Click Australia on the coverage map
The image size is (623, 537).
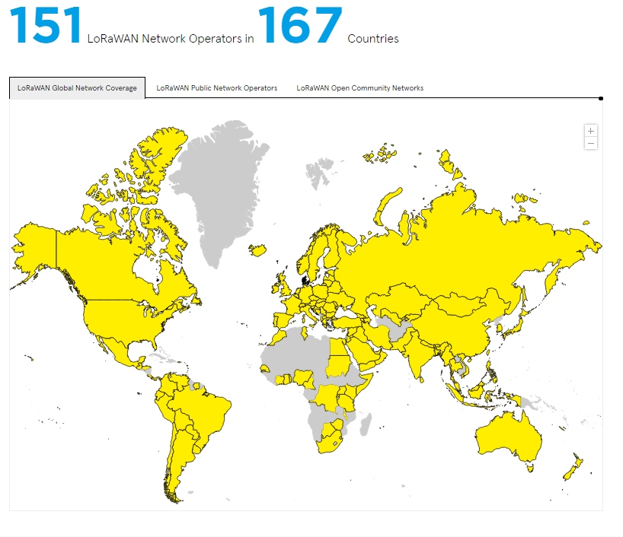509,437
